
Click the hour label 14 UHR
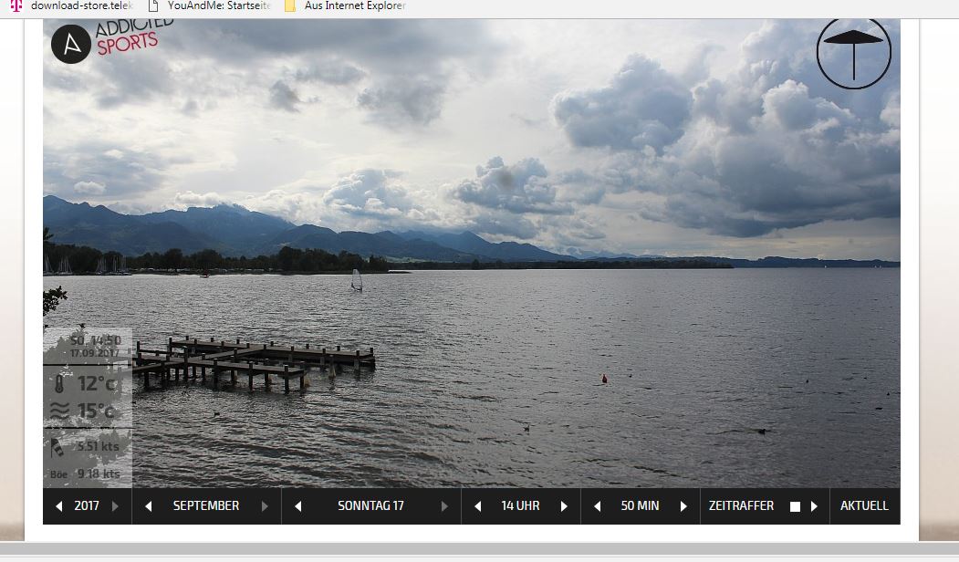[520, 505]
